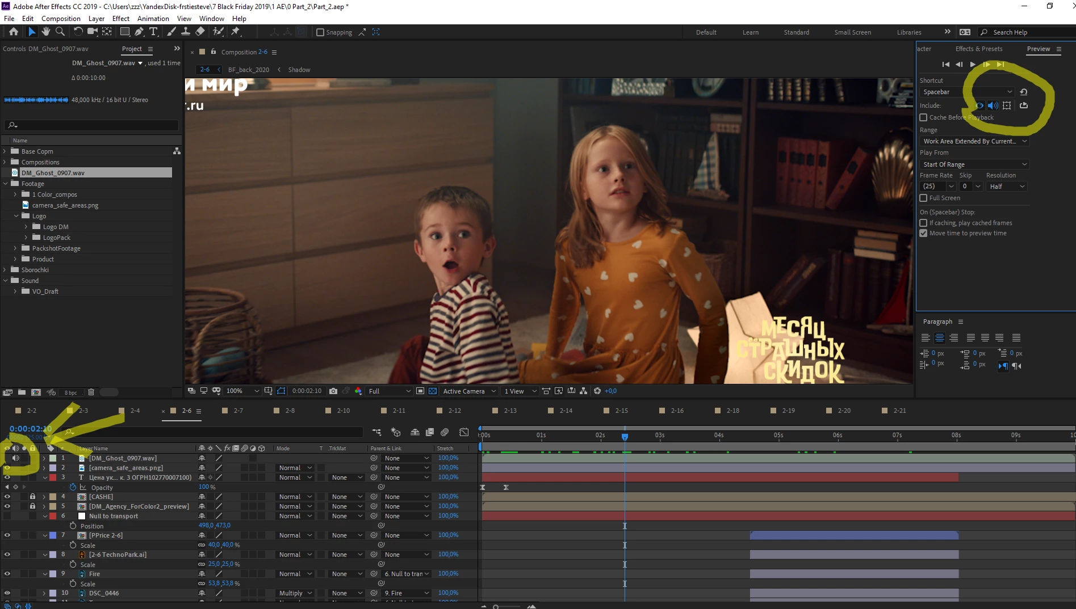Navigate to BF_back_2020 in breadcrumb
The image size is (1076, 609).
pos(249,70)
